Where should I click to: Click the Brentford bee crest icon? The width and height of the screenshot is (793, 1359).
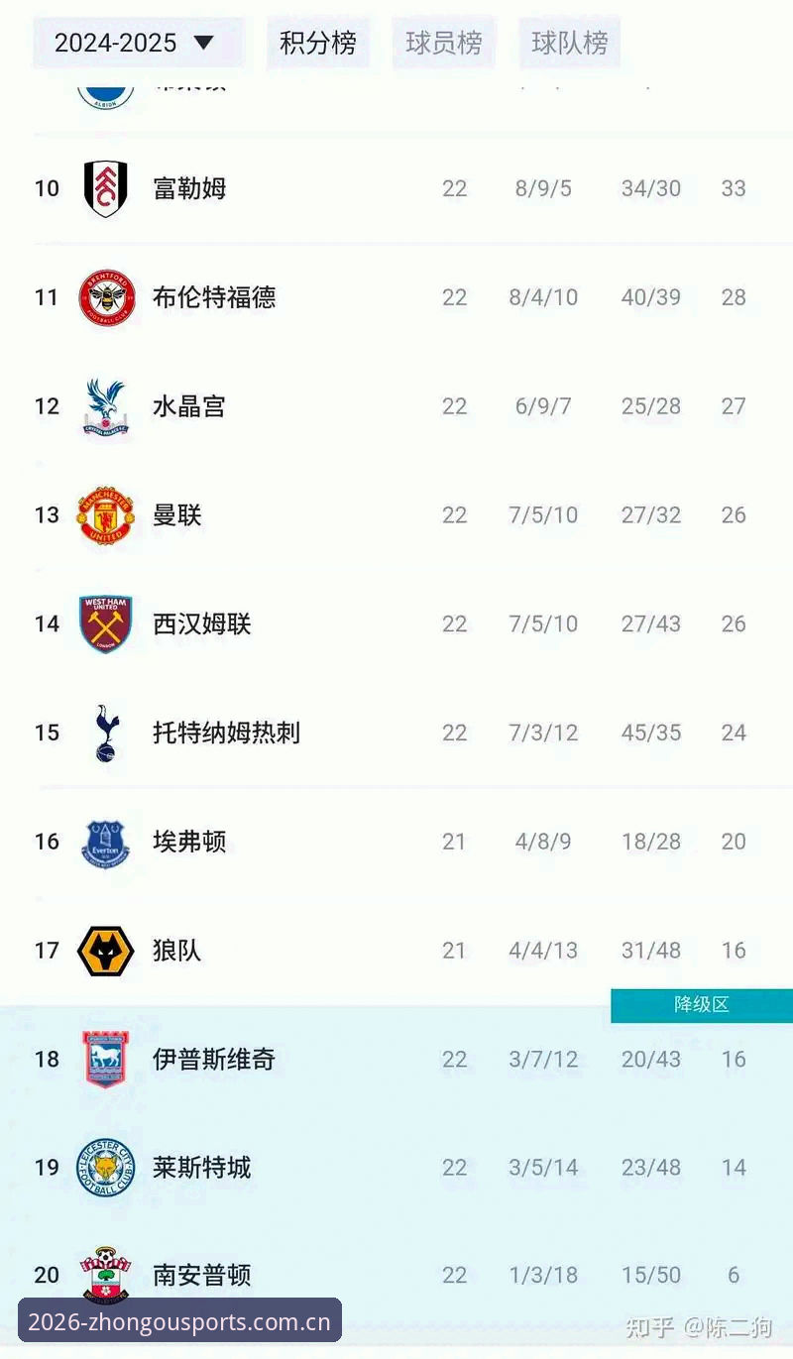click(105, 297)
